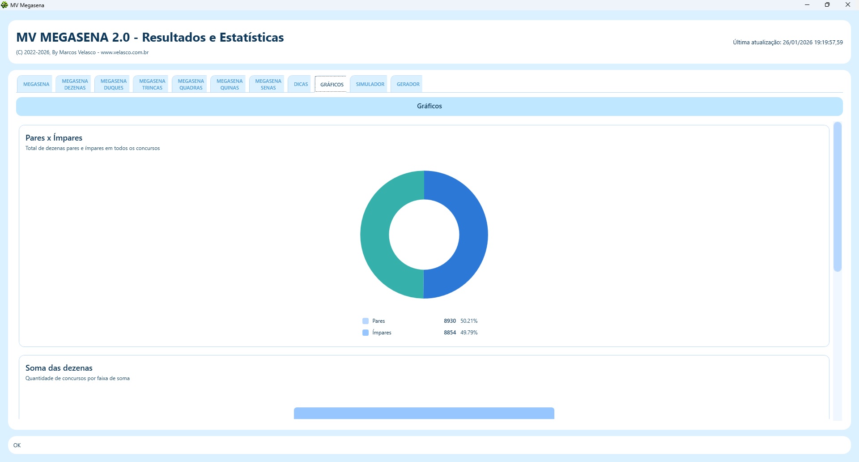Viewport: 859px width, 462px height.
Task: Switch to the MEGASENA DEZENAS tab
Action: (x=75, y=84)
